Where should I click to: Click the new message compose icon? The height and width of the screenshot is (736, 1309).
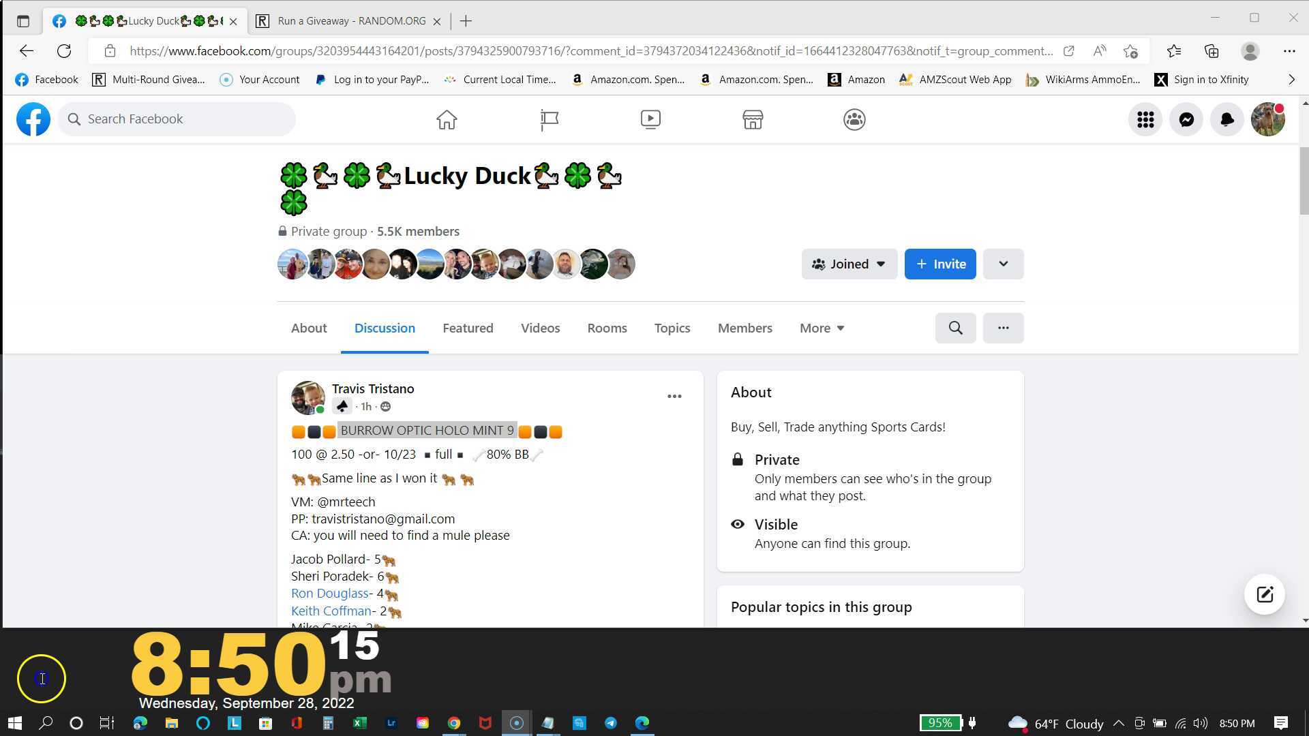tap(1264, 594)
